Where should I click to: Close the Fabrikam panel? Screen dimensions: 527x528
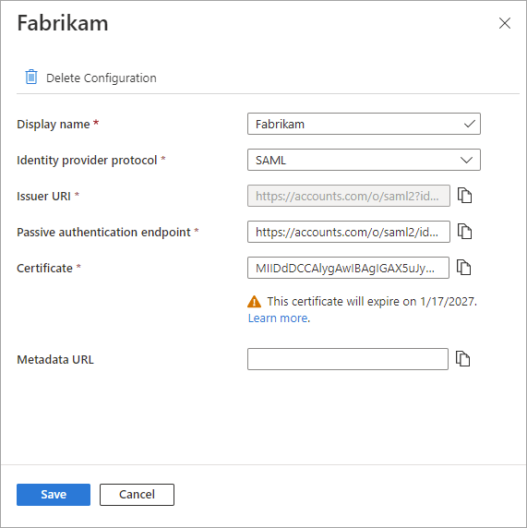point(505,23)
